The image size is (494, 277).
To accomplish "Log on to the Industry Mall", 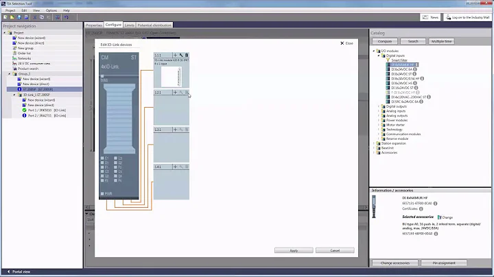I will 467,17.
